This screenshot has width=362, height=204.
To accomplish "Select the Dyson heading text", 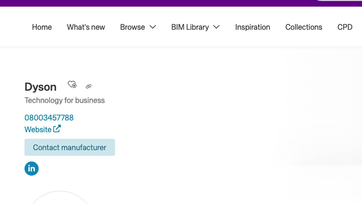I will click(x=40, y=87).
